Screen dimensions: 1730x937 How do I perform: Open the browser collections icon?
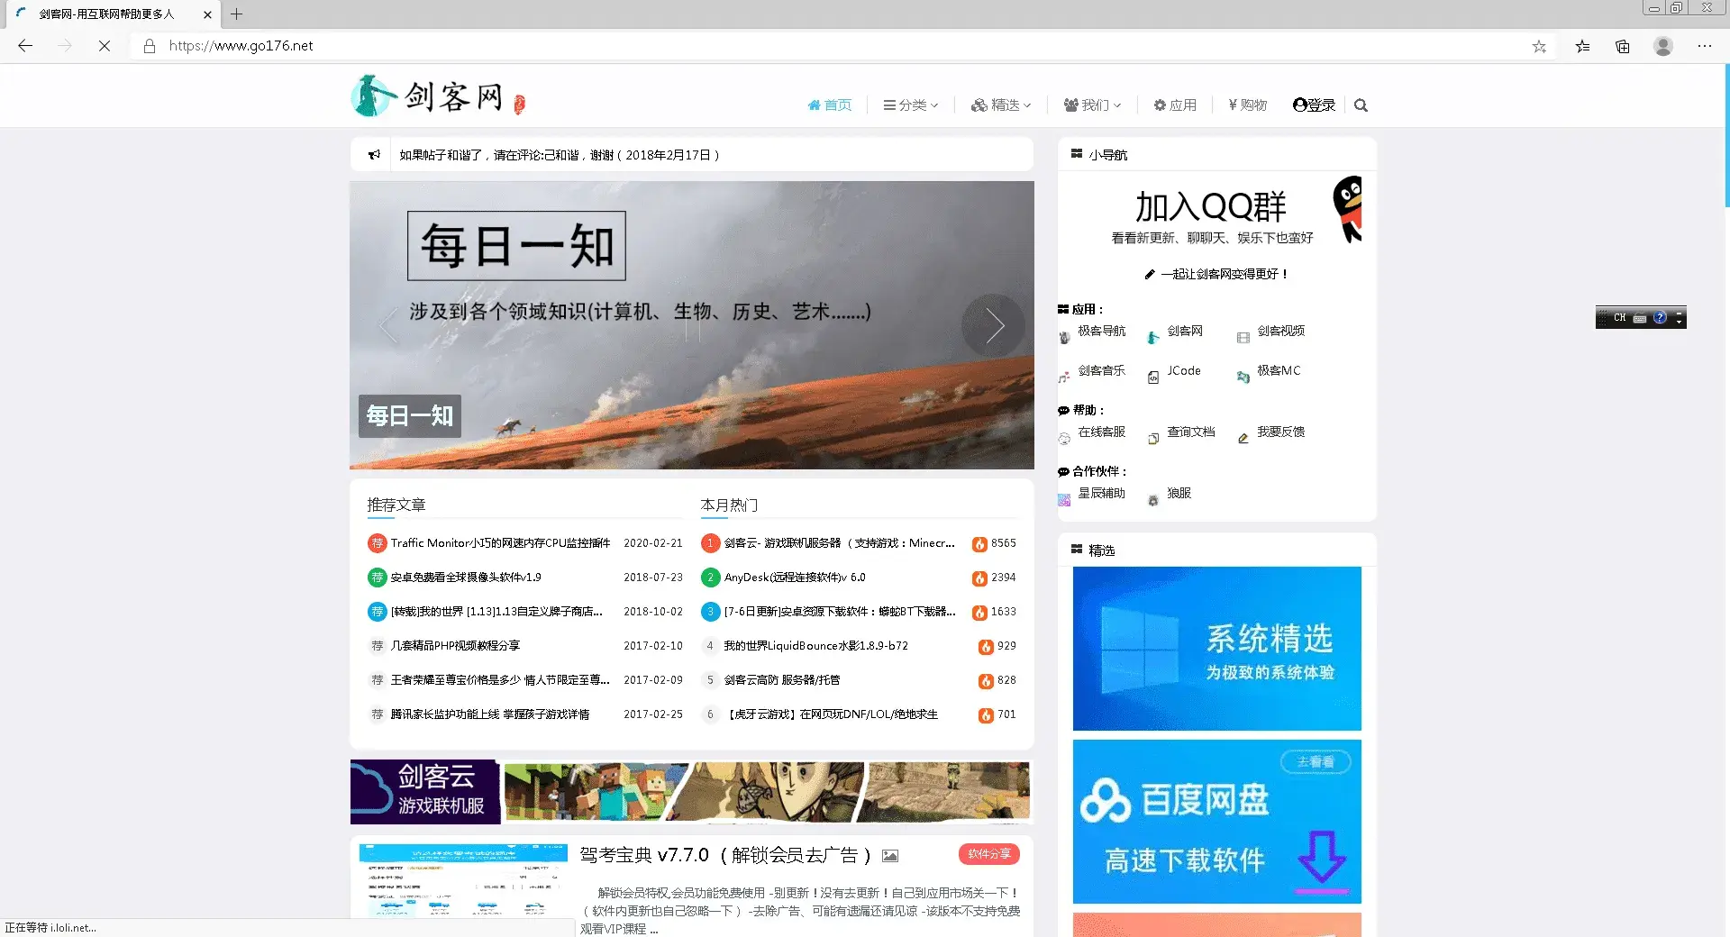1623,46
